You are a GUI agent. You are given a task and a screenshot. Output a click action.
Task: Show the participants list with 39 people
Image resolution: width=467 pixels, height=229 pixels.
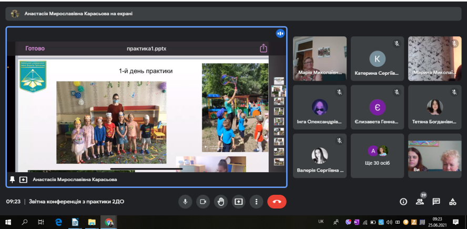pos(420,201)
